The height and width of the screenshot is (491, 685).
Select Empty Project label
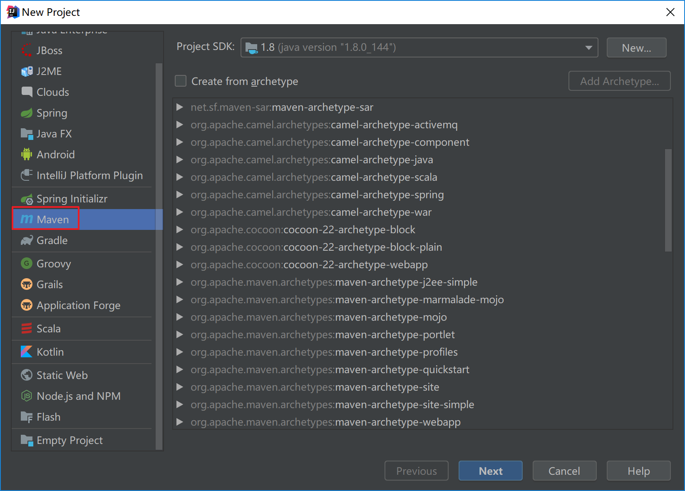pos(69,441)
